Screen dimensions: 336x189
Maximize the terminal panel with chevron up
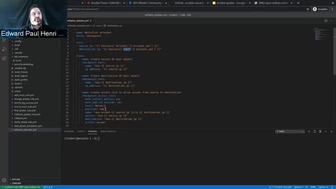click(x=325, y=131)
